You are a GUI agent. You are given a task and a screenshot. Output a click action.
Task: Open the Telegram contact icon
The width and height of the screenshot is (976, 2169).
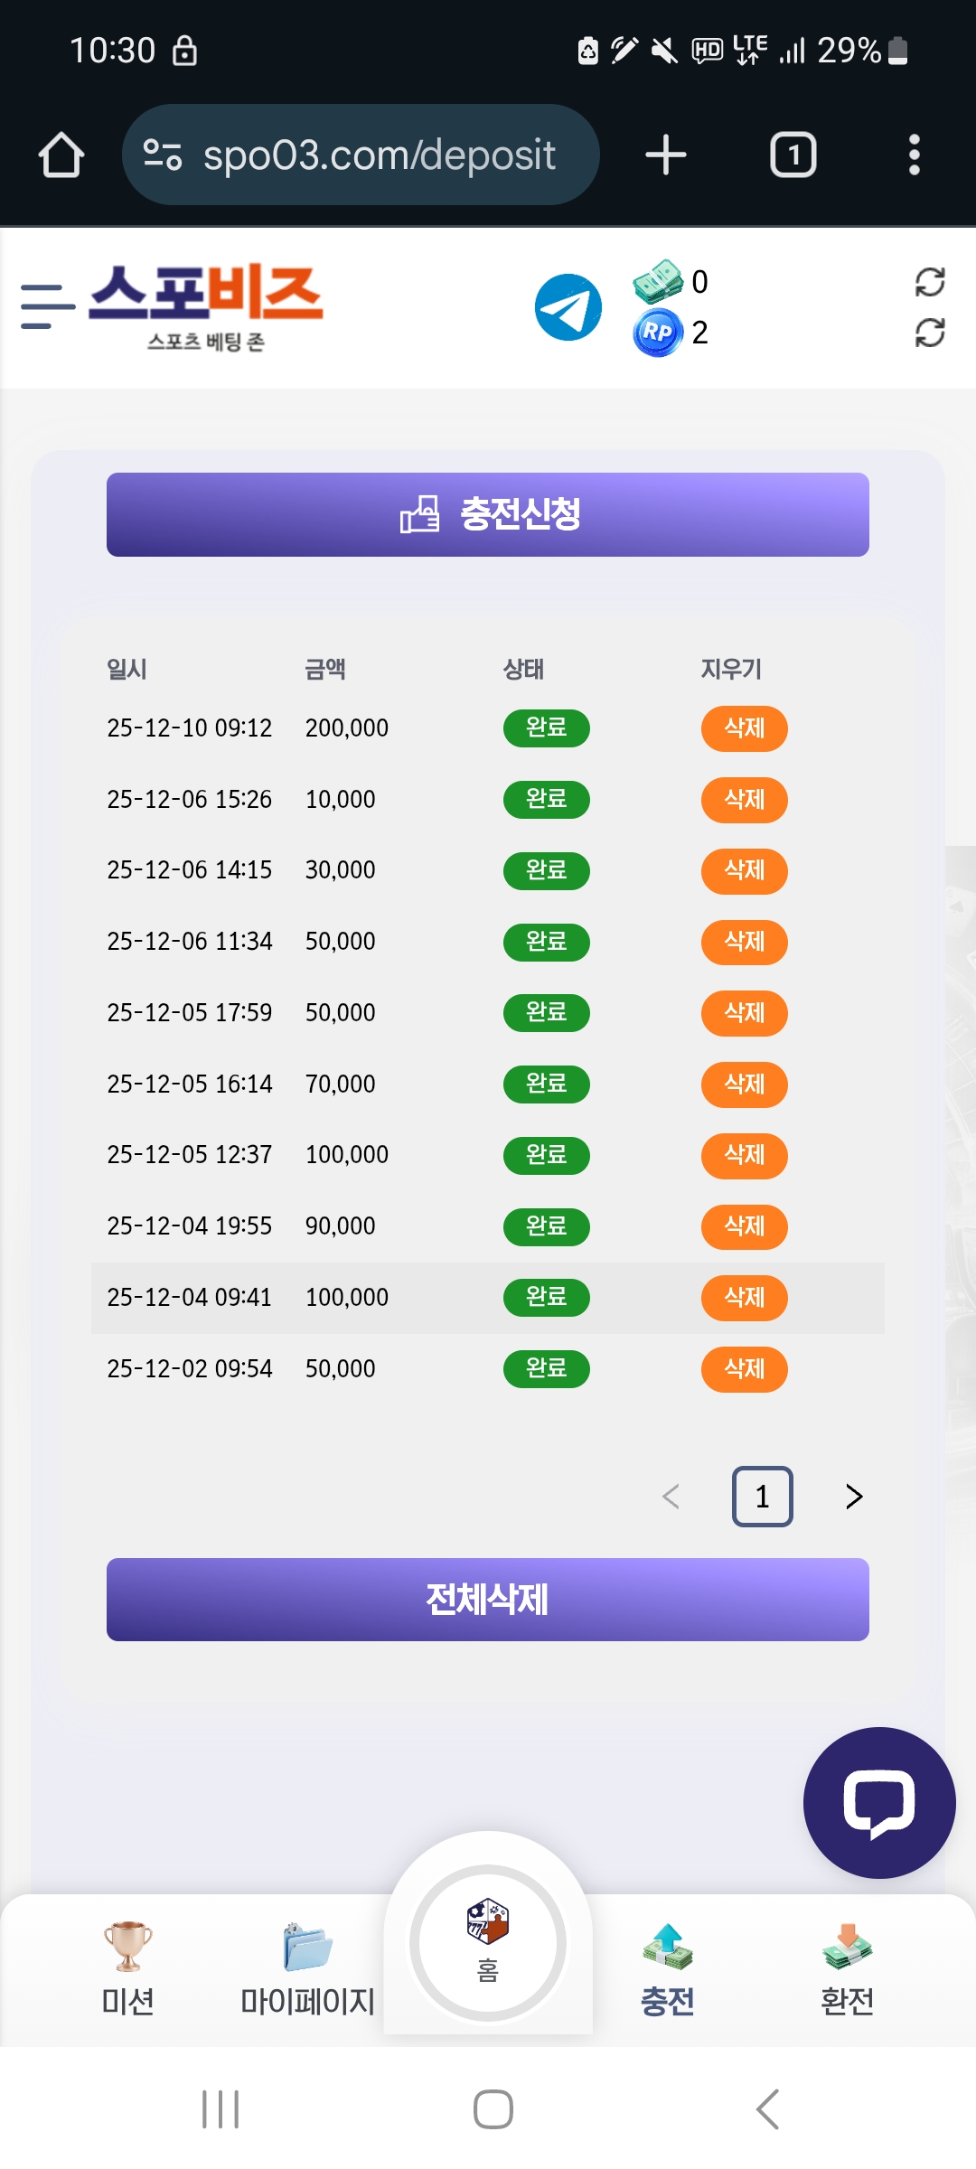point(568,307)
